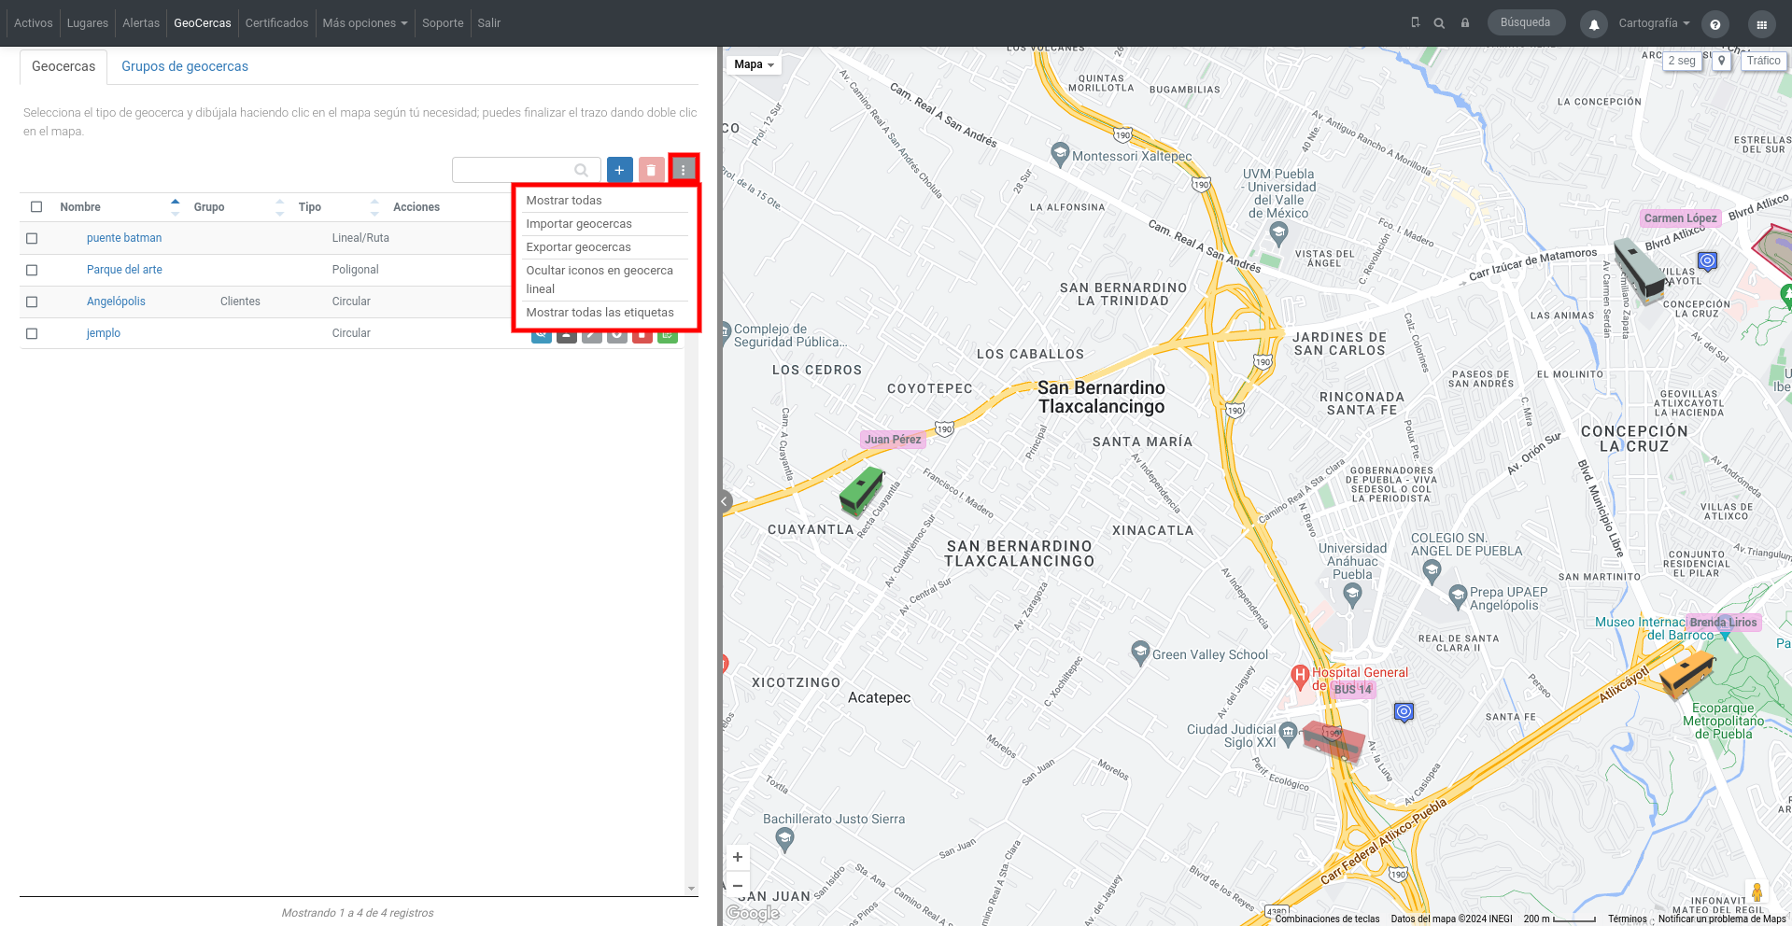Select the gray bus labeled Carmen López
This screenshot has width=1792, height=926.
[x=1640, y=270]
